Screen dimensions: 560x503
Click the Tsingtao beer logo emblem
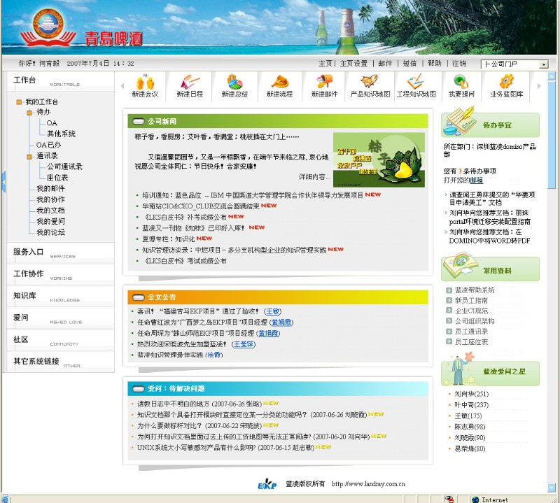coord(48,27)
